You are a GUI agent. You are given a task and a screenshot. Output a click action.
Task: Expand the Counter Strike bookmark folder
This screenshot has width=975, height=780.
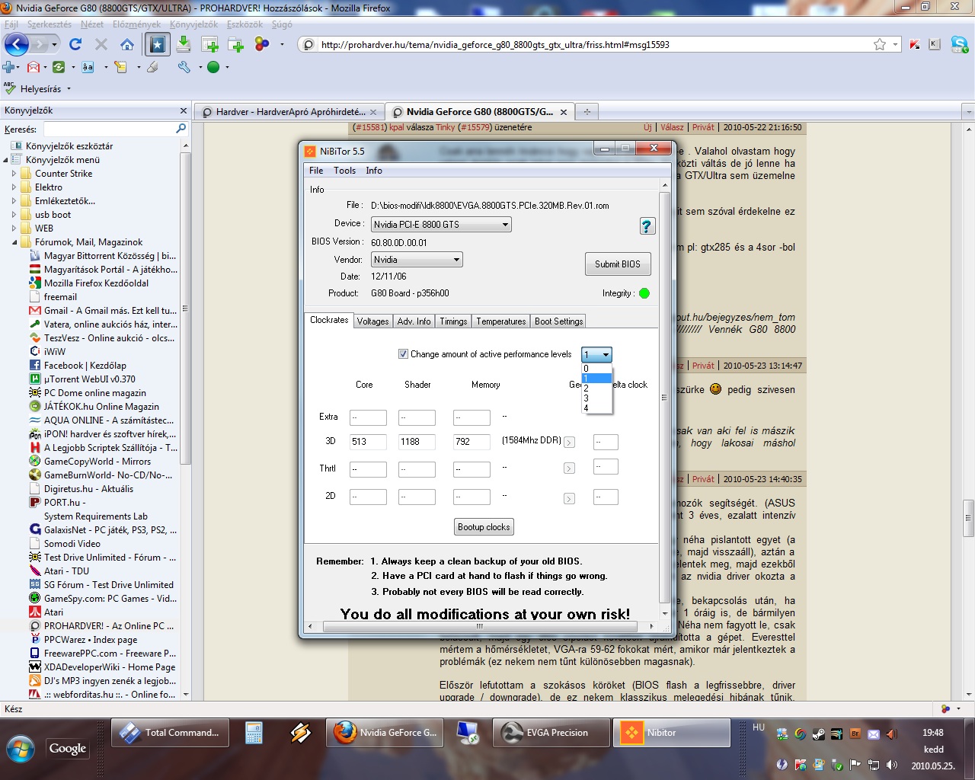14,174
